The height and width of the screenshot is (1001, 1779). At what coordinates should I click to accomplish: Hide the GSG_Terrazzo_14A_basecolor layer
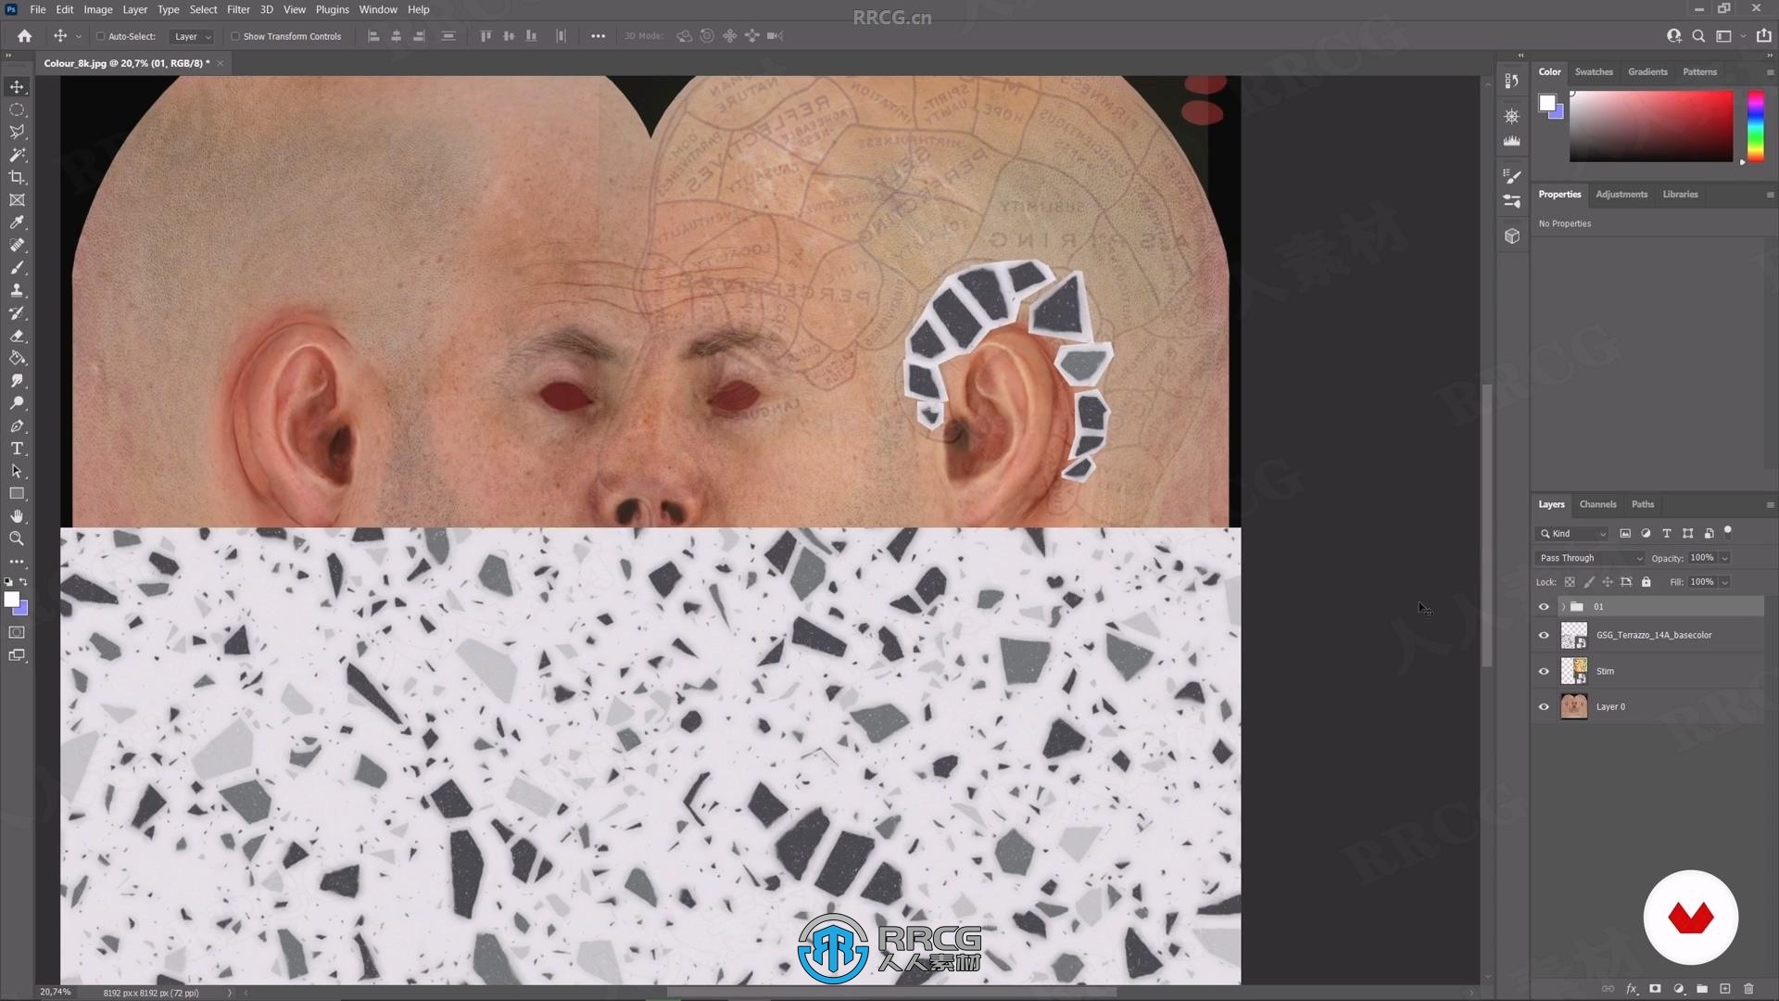click(x=1544, y=636)
